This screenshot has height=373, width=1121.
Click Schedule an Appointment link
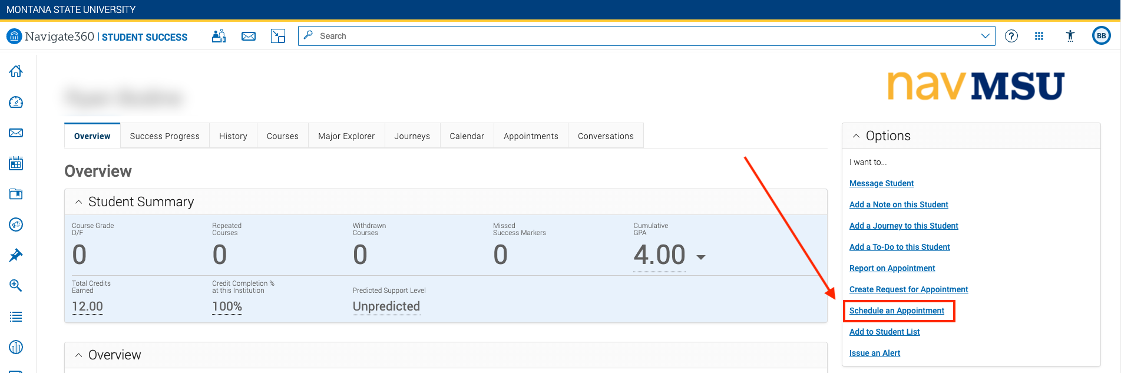(897, 311)
